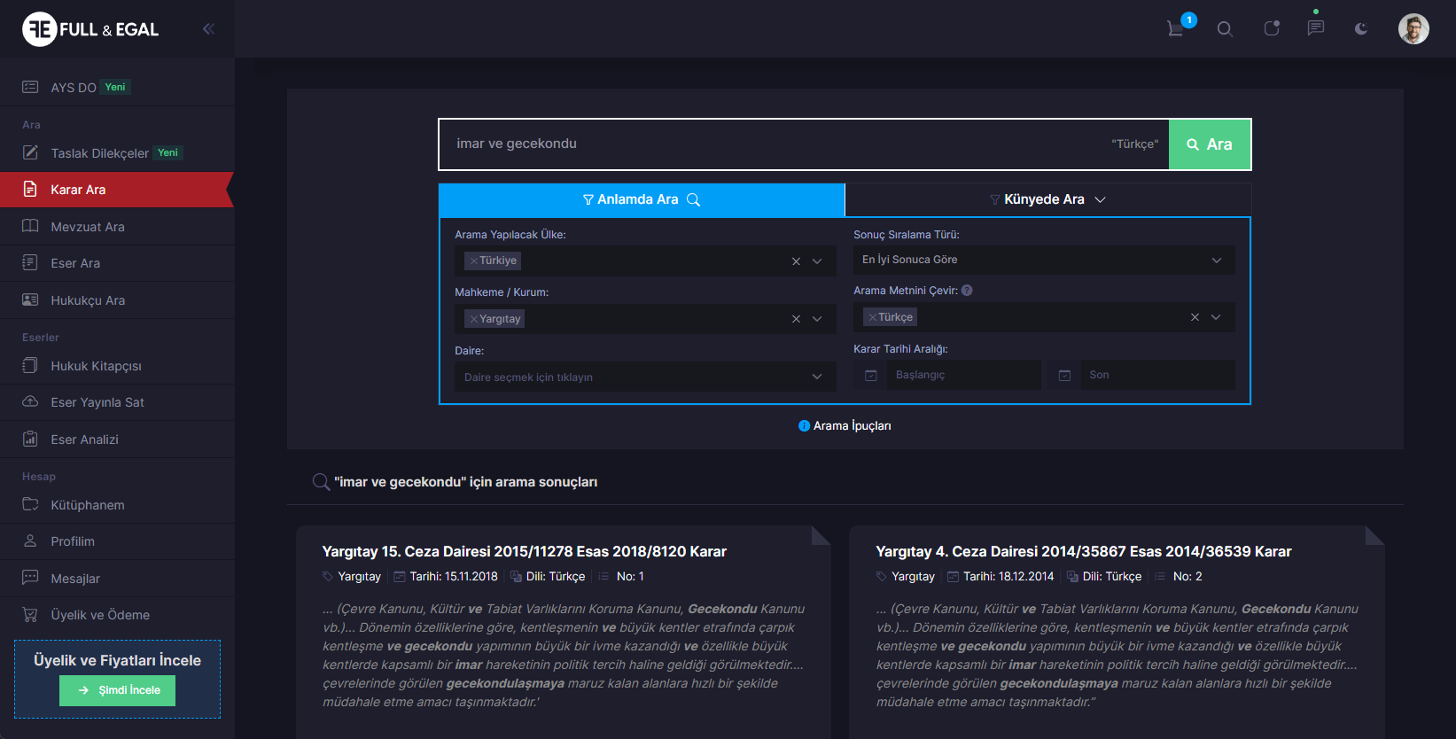Screen dimensions: 1456x739
Task: Open the Sonuç Sıralama Türü dropdown
Action: tap(1043, 260)
